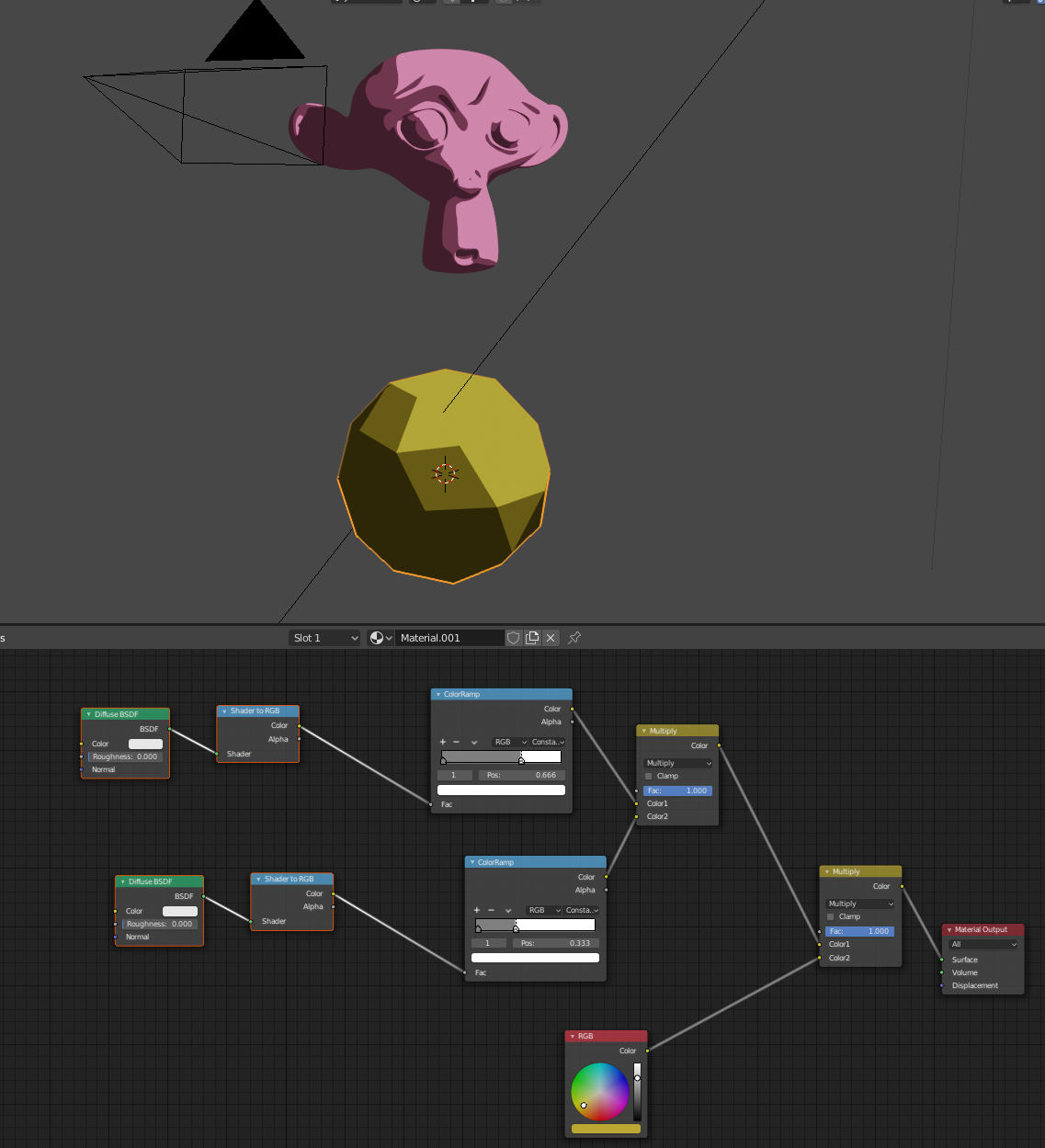Collapse Diffuse BSDF node feeding the 0.333 ColorRamp chain
1045x1148 pixels.
(x=122, y=881)
